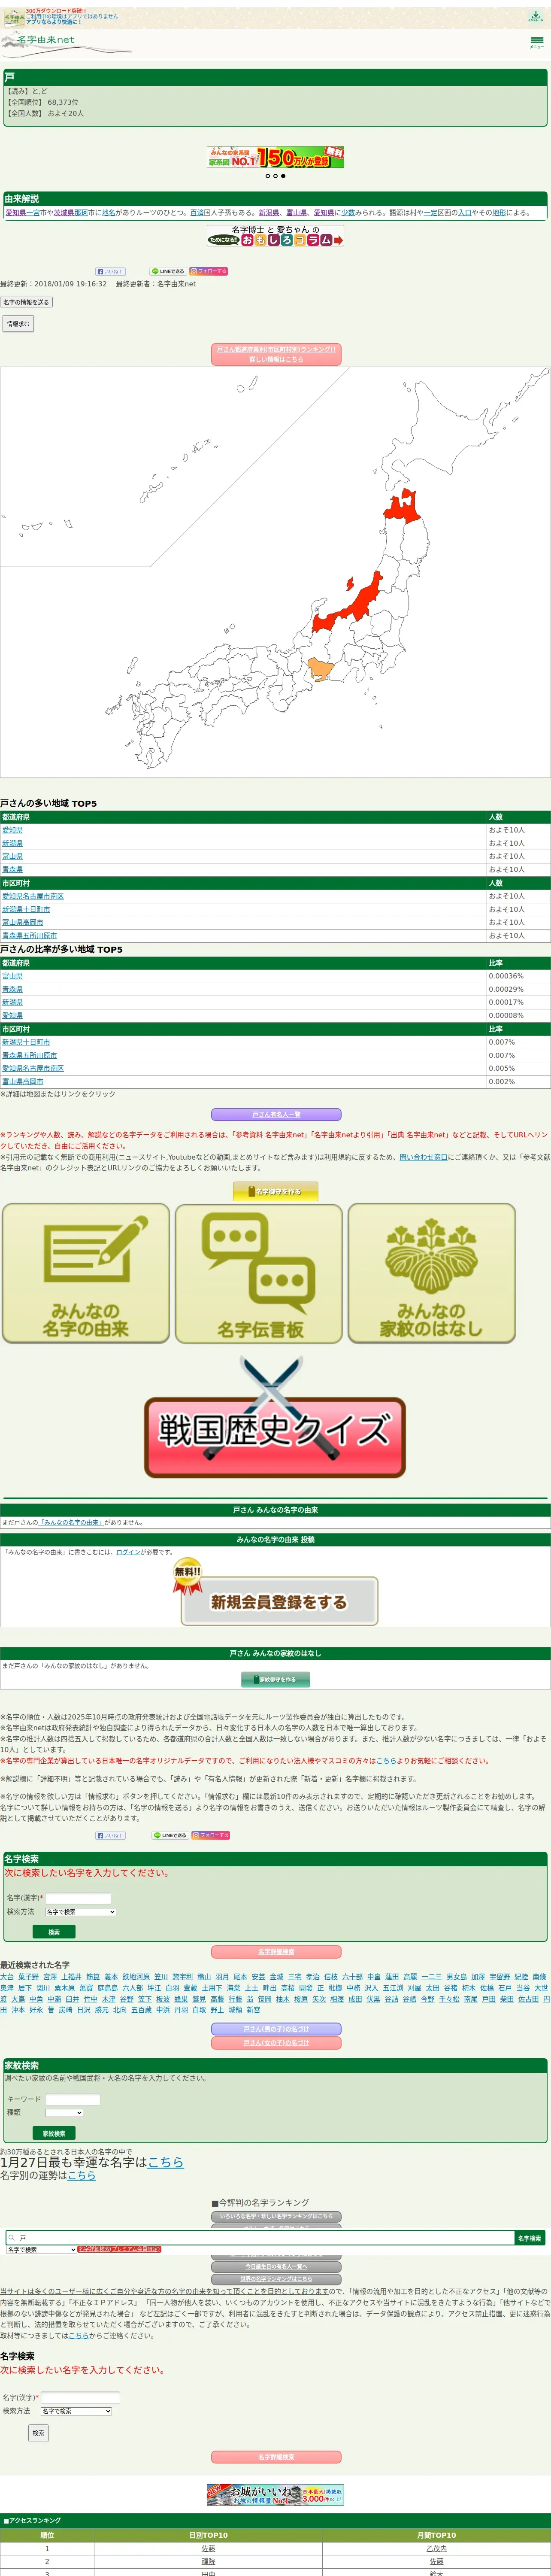Click the teal 家紋御守を作る button
Image resolution: width=551 pixels, height=2576 pixels.
276,1679
